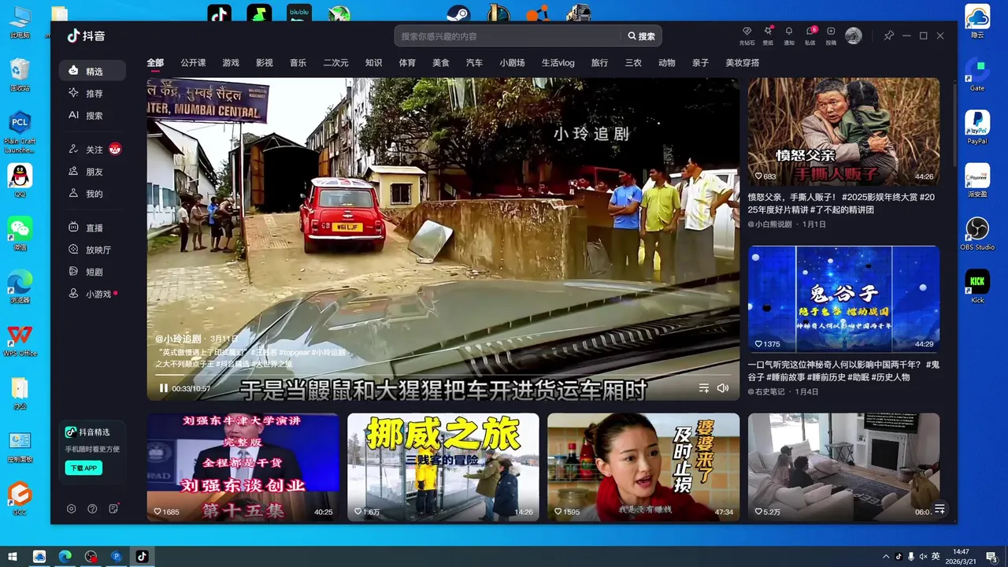Switch to the 旅行 tab
The image size is (1008, 567).
[599, 63]
